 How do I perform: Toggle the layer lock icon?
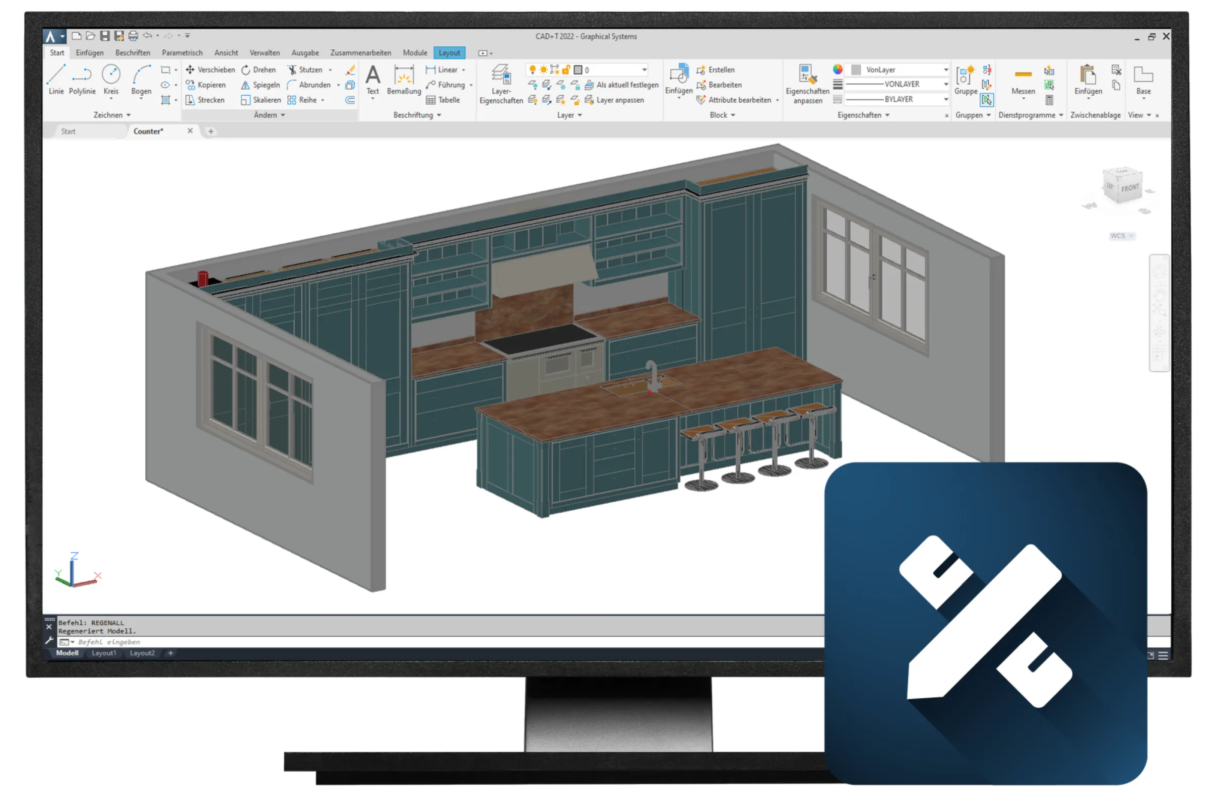[x=565, y=70]
